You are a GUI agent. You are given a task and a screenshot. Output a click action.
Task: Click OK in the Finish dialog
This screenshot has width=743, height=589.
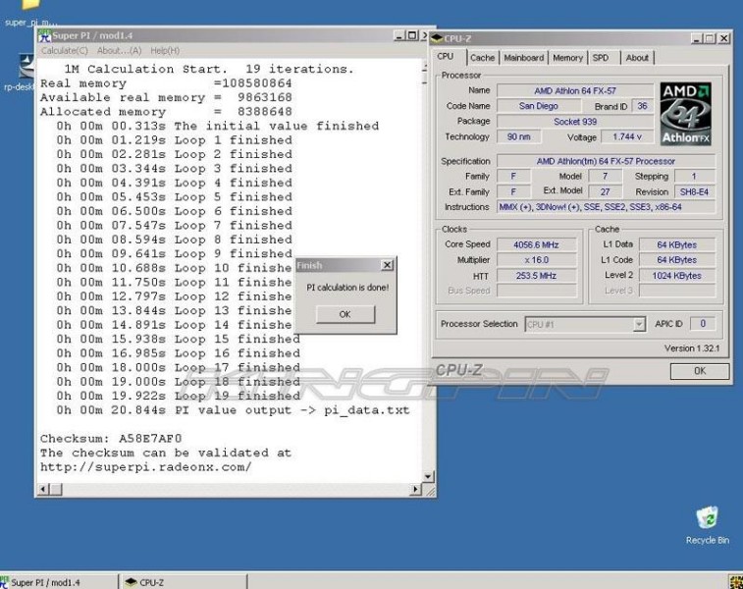[x=345, y=314]
